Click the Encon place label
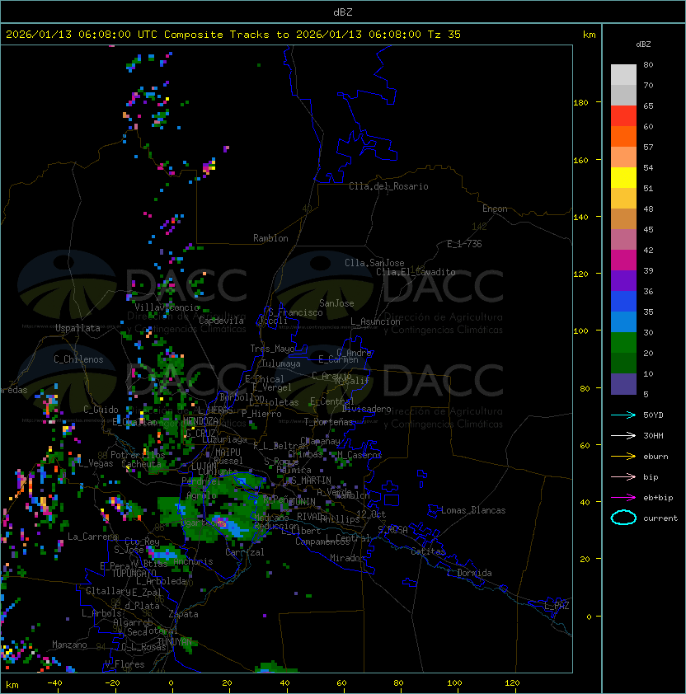 pyautogui.click(x=495, y=209)
